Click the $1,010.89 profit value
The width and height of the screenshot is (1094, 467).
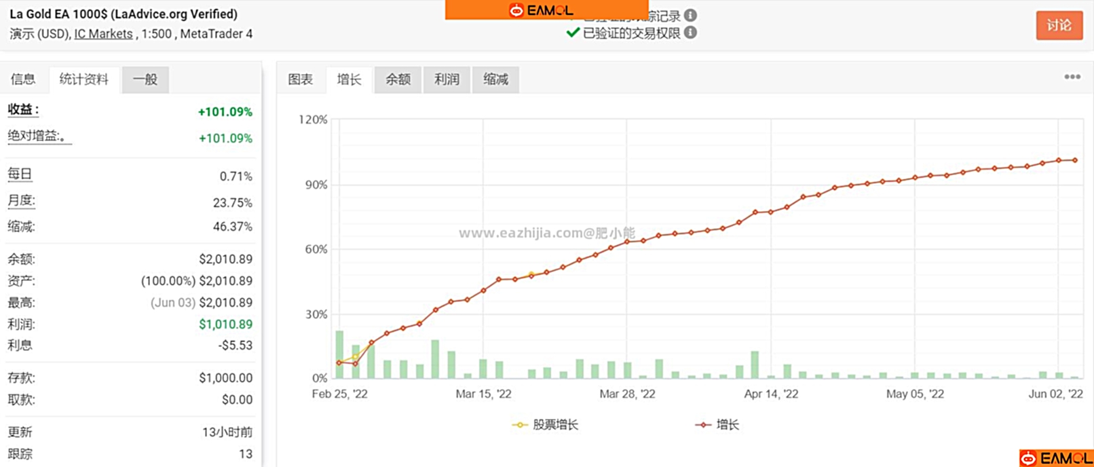(x=225, y=324)
